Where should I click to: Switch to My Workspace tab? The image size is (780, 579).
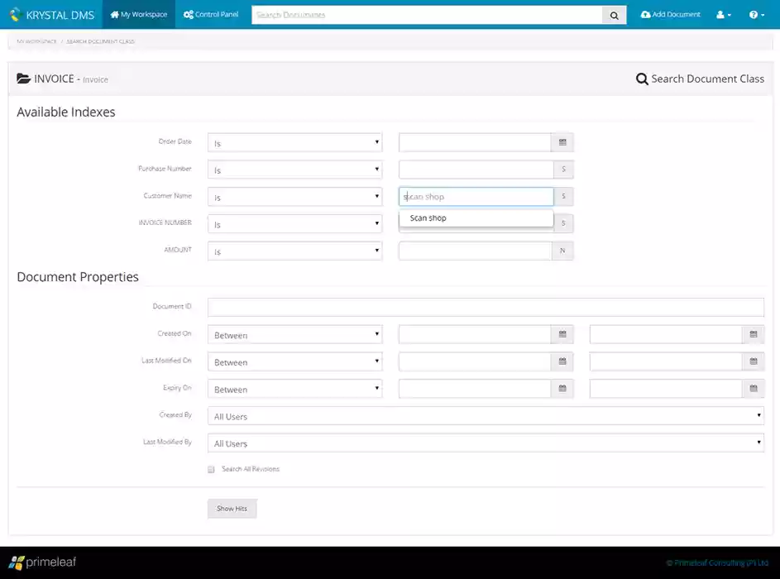(x=139, y=15)
